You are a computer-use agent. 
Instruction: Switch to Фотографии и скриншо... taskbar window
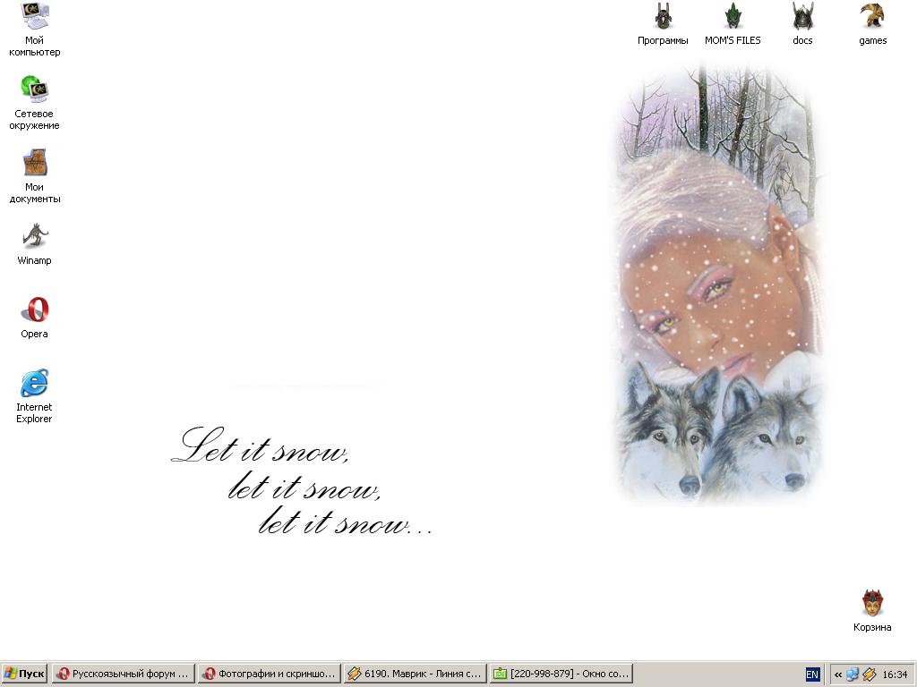269,674
